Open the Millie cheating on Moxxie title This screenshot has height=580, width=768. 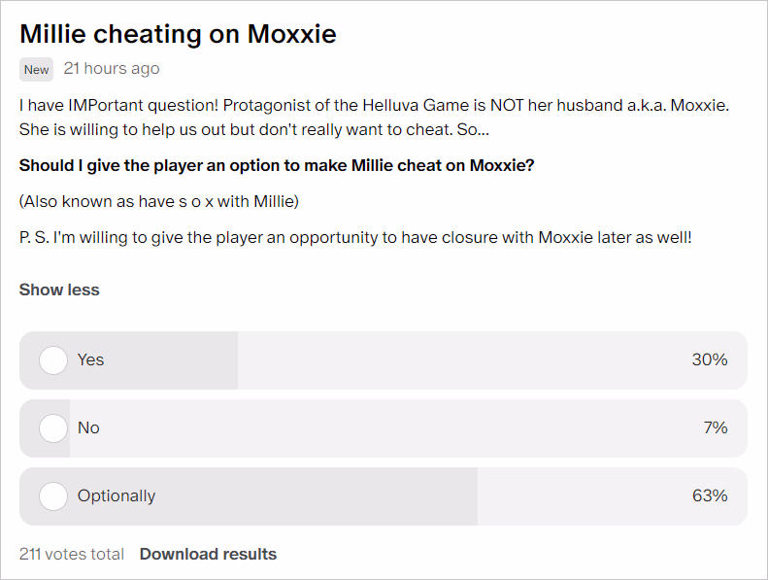178,34
